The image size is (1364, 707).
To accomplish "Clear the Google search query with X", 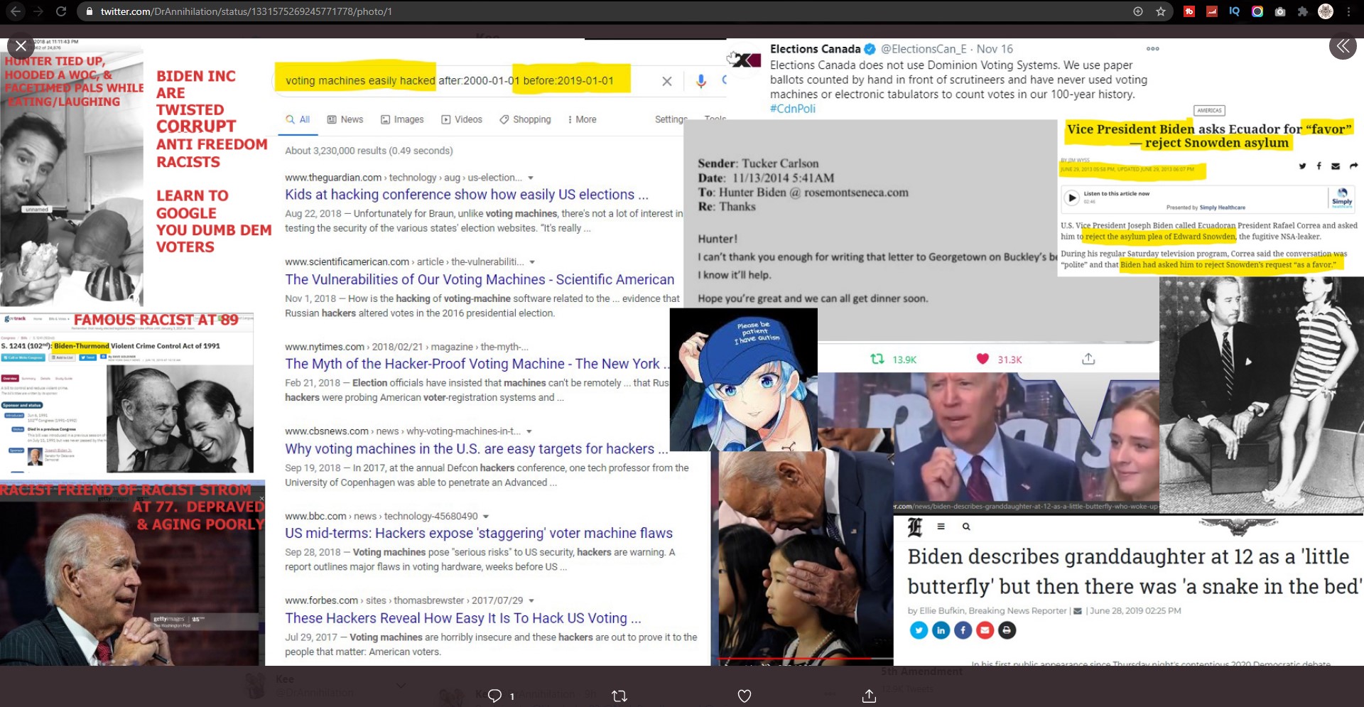I will (666, 81).
